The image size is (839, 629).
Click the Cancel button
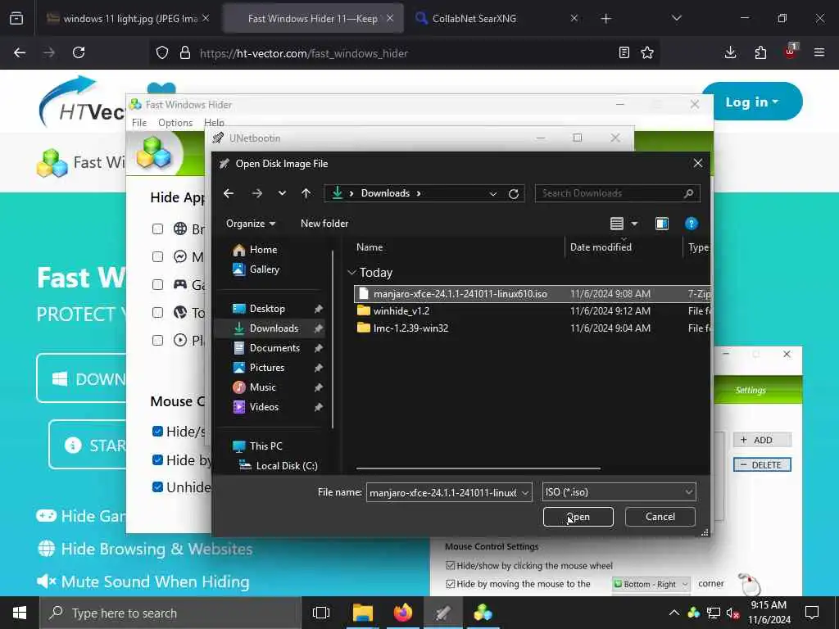click(x=660, y=518)
